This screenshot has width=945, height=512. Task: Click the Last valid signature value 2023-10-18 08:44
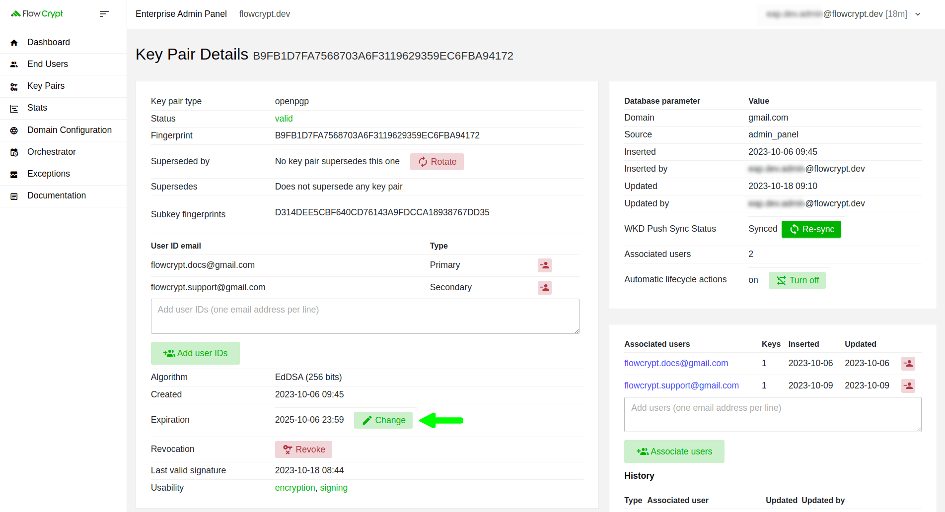(x=309, y=470)
